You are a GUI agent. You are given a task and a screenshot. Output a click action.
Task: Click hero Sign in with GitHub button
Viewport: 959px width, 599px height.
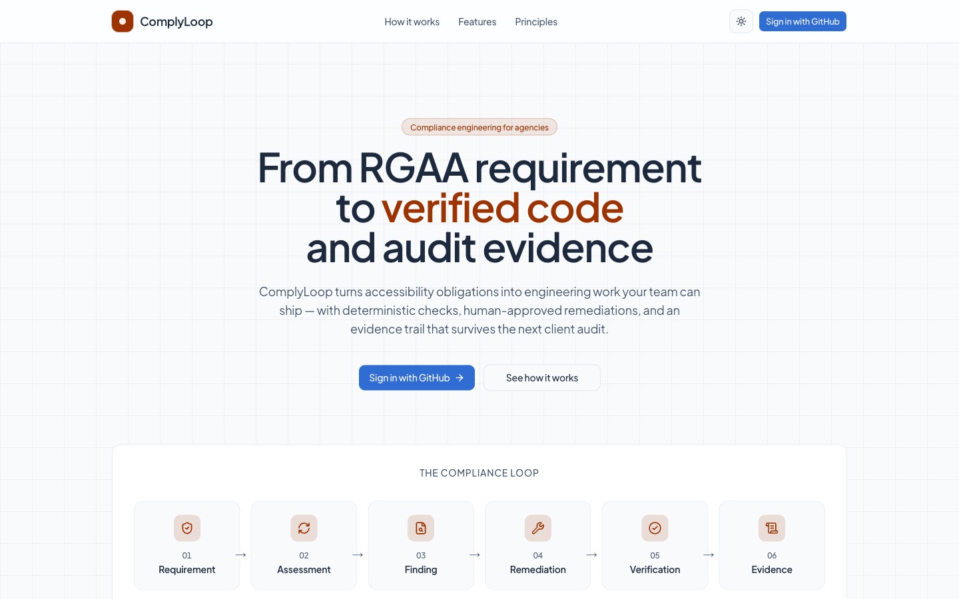coord(417,377)
